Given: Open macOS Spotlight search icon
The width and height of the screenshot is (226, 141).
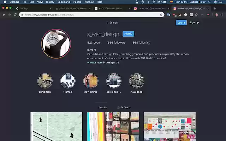Looking at the screenshot, I should coord(209,2).
